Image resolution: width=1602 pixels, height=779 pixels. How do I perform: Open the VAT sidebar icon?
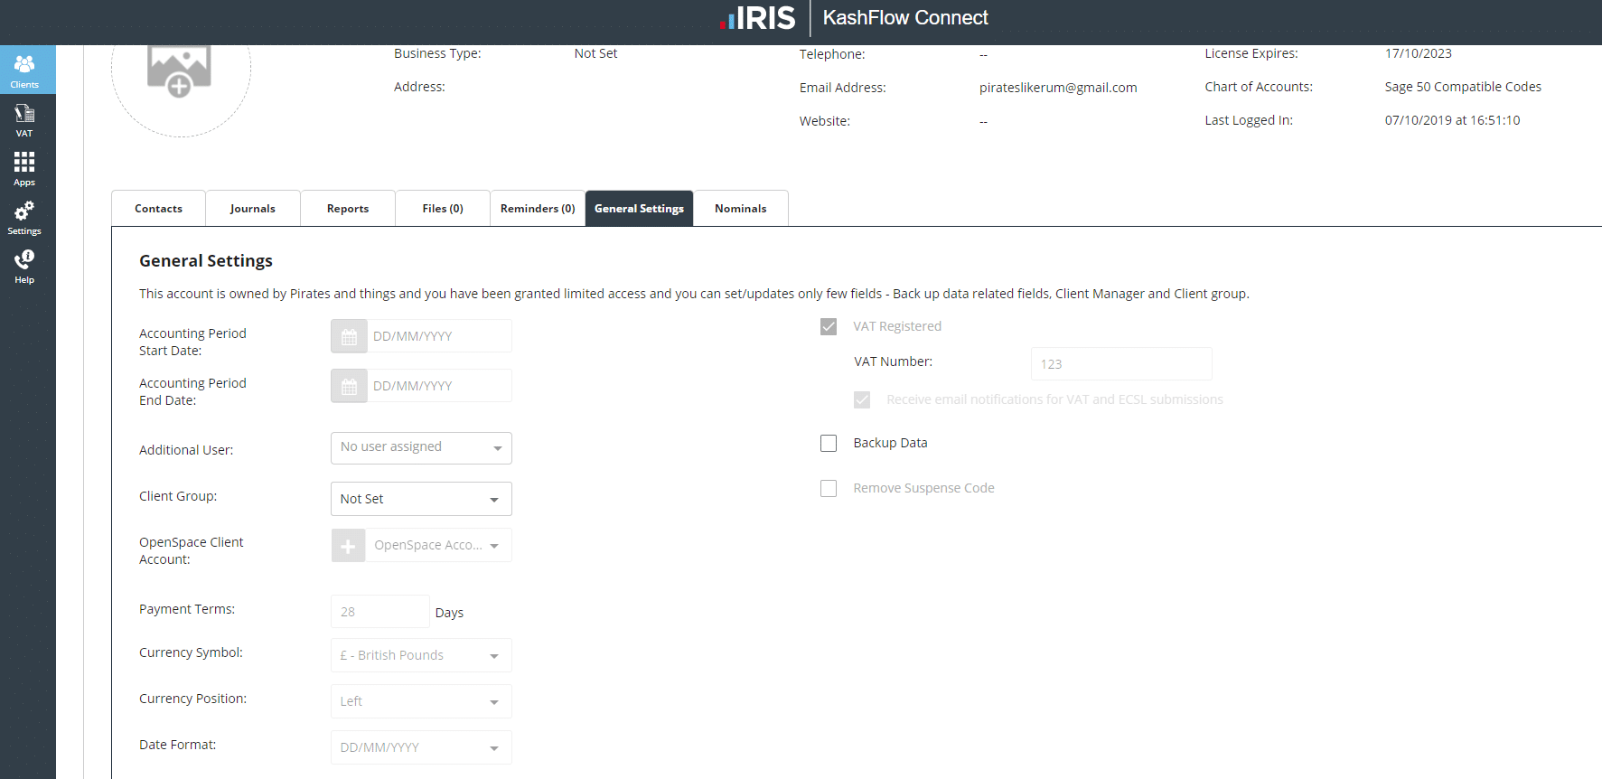pos(24,119)
